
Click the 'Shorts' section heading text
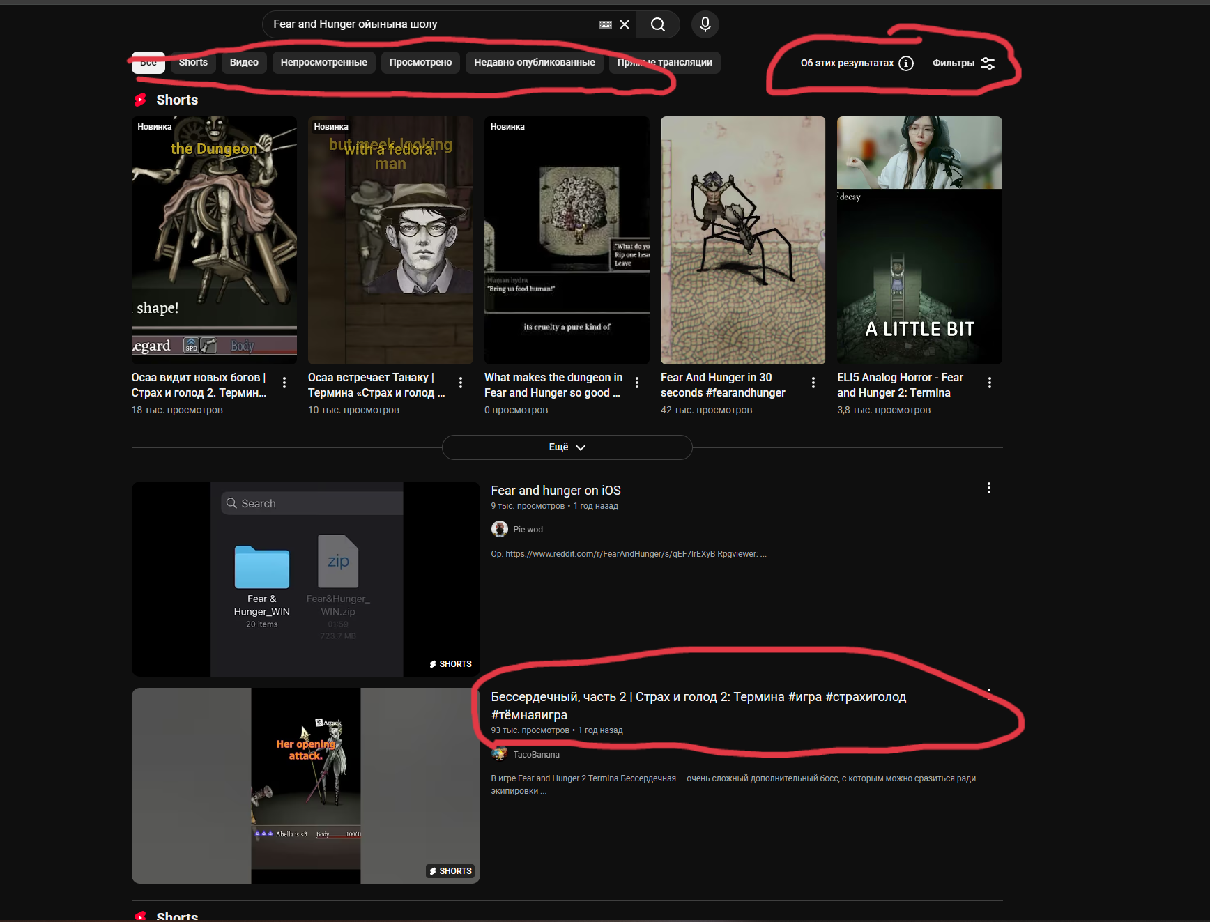[177, 100]
